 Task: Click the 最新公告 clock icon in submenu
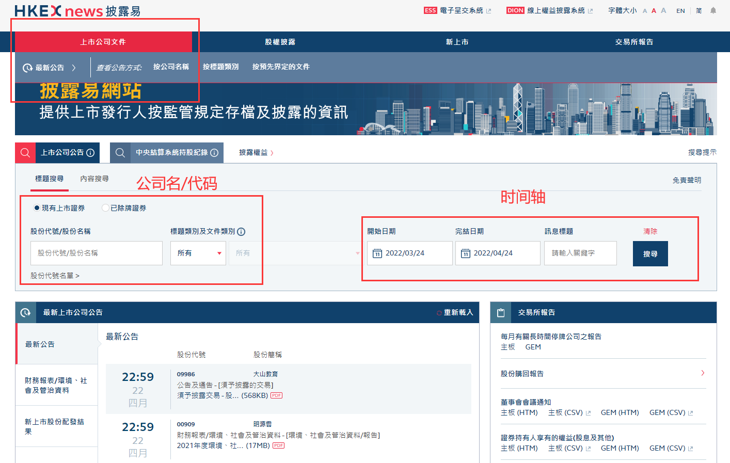(27, 68)
